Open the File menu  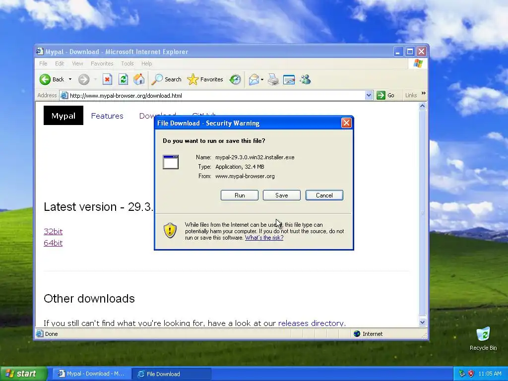point(43,63)
